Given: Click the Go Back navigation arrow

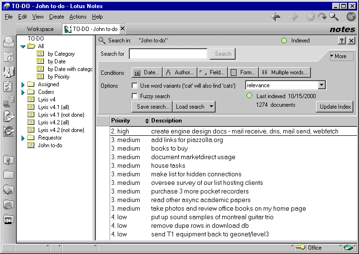Looking at the screenshot, I should (276, 17).
